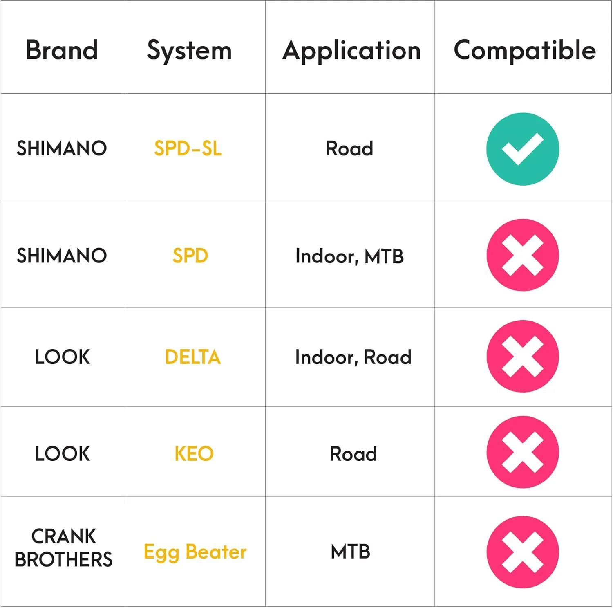Click the green checkmark for SPD-SL
The image size is (613, 608).
click(522, 149)
